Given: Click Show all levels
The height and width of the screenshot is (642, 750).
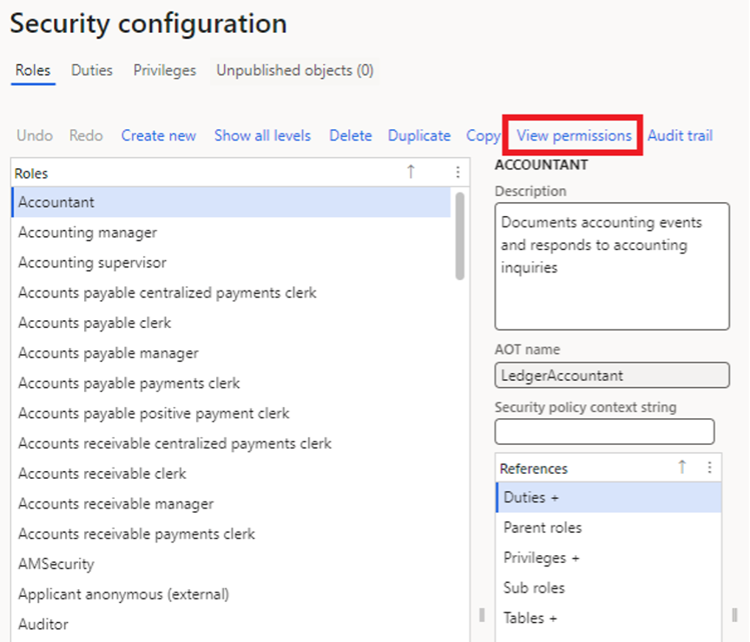Looking at the screenshot, I should 262,135.
